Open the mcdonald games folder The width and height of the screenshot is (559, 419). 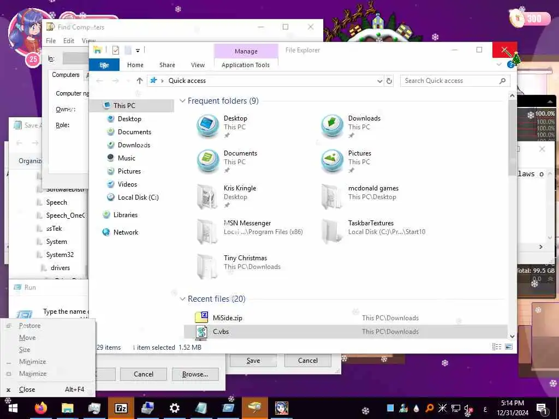[x=332, y=196]
